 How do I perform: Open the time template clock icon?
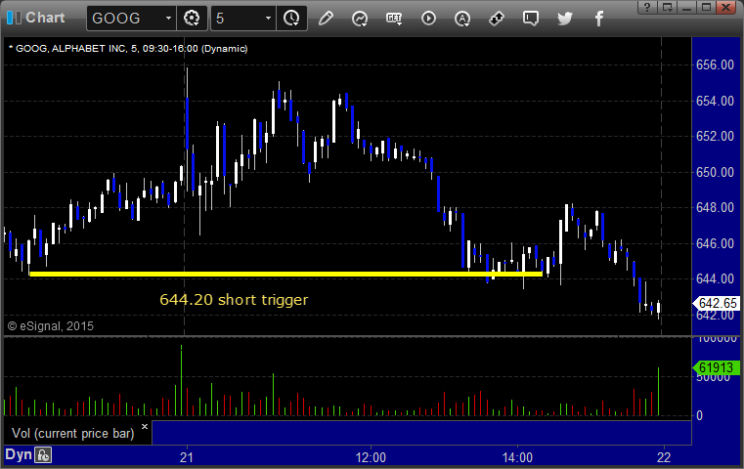click(291, 19)
